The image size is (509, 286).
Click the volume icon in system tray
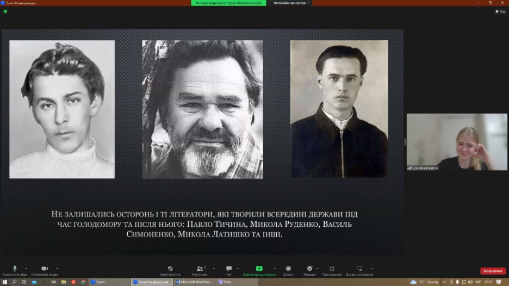coord(470,282)
